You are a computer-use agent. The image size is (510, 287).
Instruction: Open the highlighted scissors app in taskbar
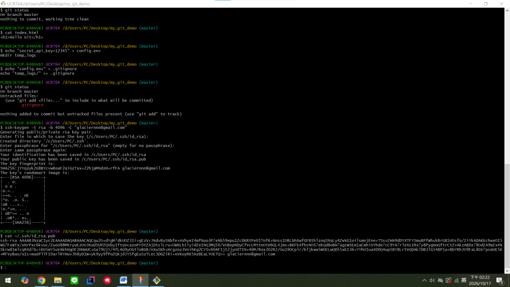coord(140,280)
